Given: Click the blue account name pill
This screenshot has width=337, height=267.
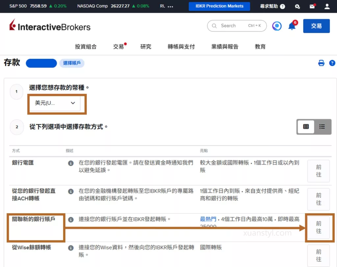Looking at the screenshot, I should 41,63.
